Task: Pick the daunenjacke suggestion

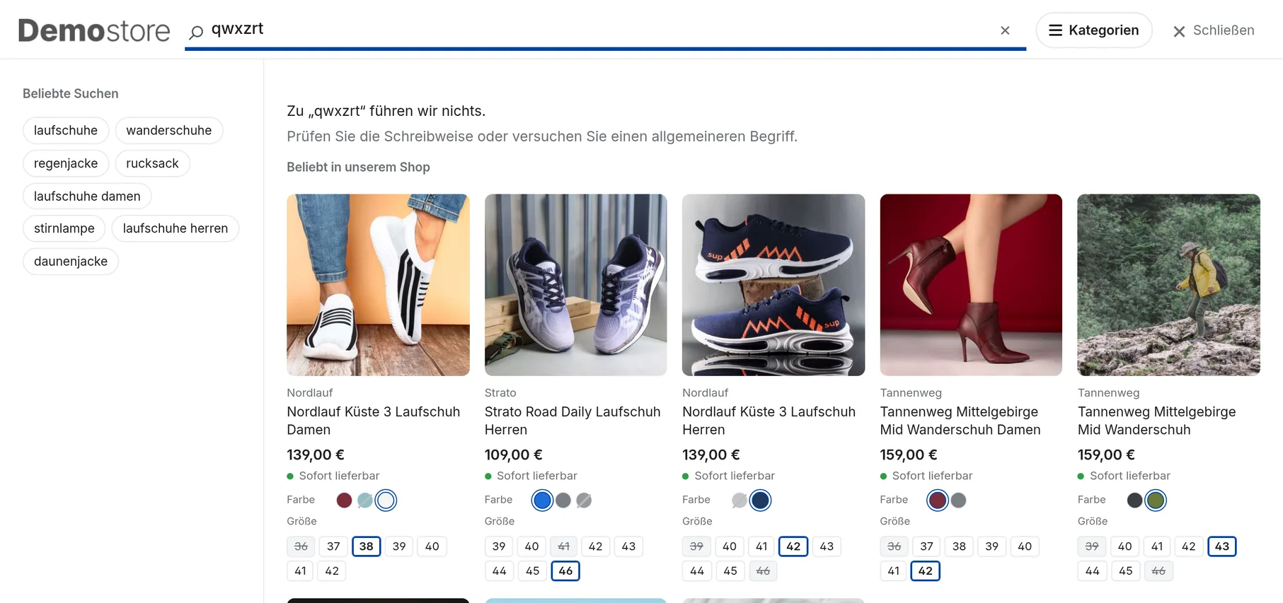Action: 71,262
